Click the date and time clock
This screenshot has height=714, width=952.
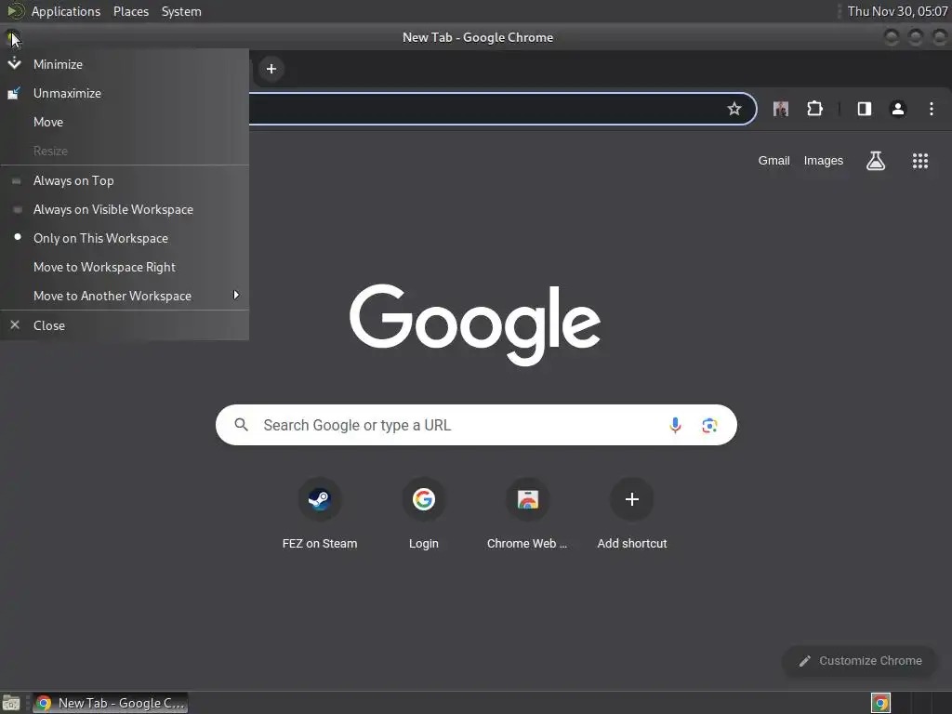pyautogui.click(x=897, y=11)
